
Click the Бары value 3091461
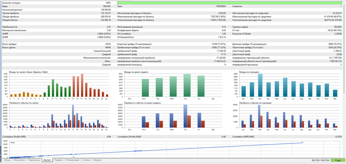pos(106,6)
